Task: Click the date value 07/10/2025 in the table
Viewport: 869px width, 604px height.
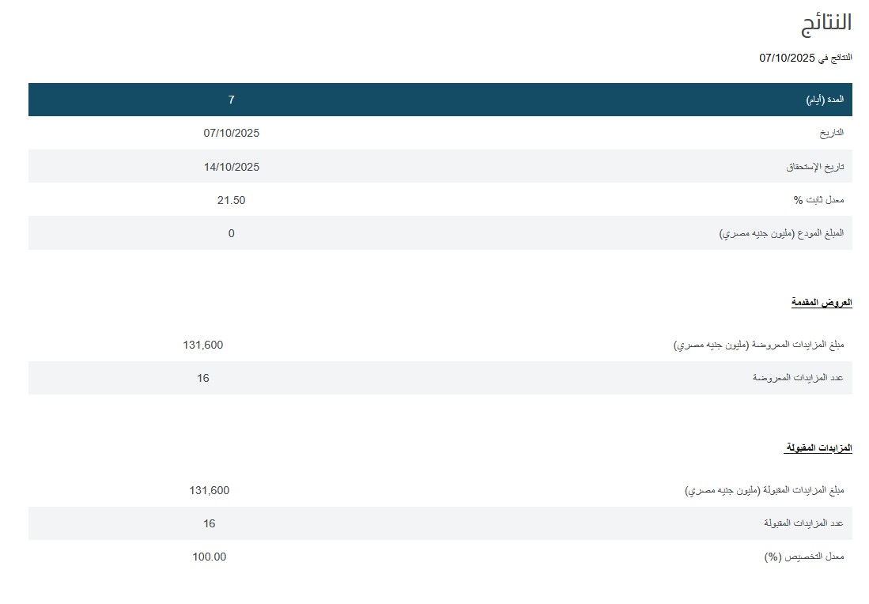Action: pos(232,133)
